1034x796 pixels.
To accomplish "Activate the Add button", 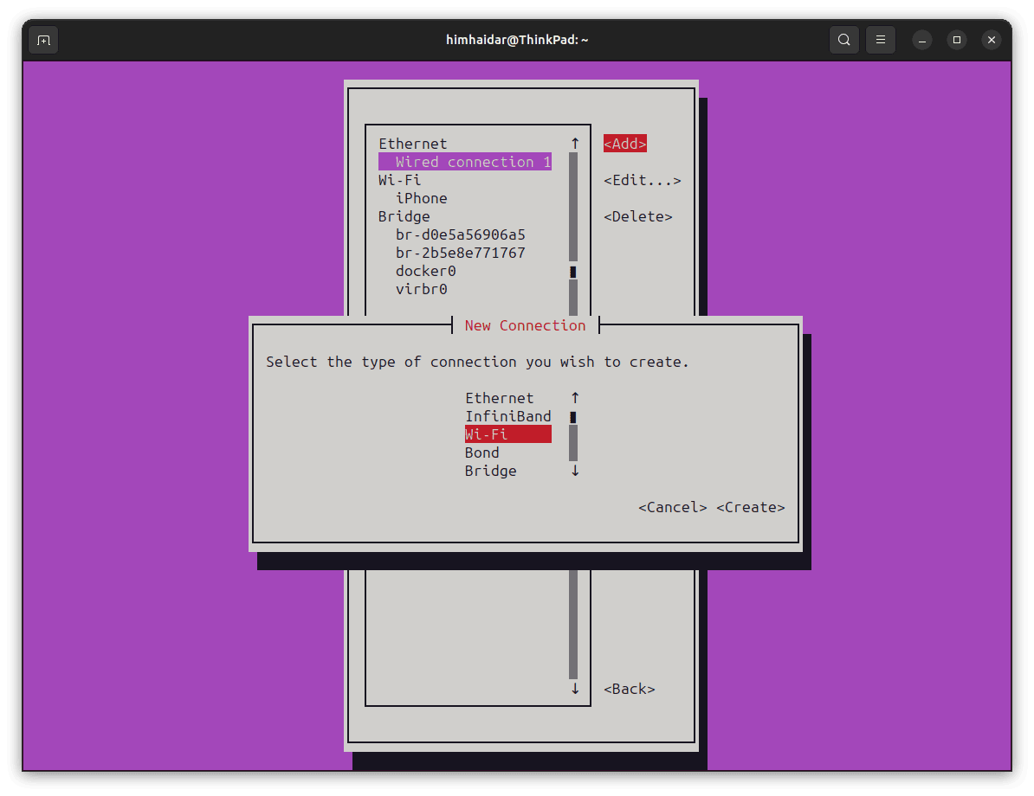I will point(624,143).
